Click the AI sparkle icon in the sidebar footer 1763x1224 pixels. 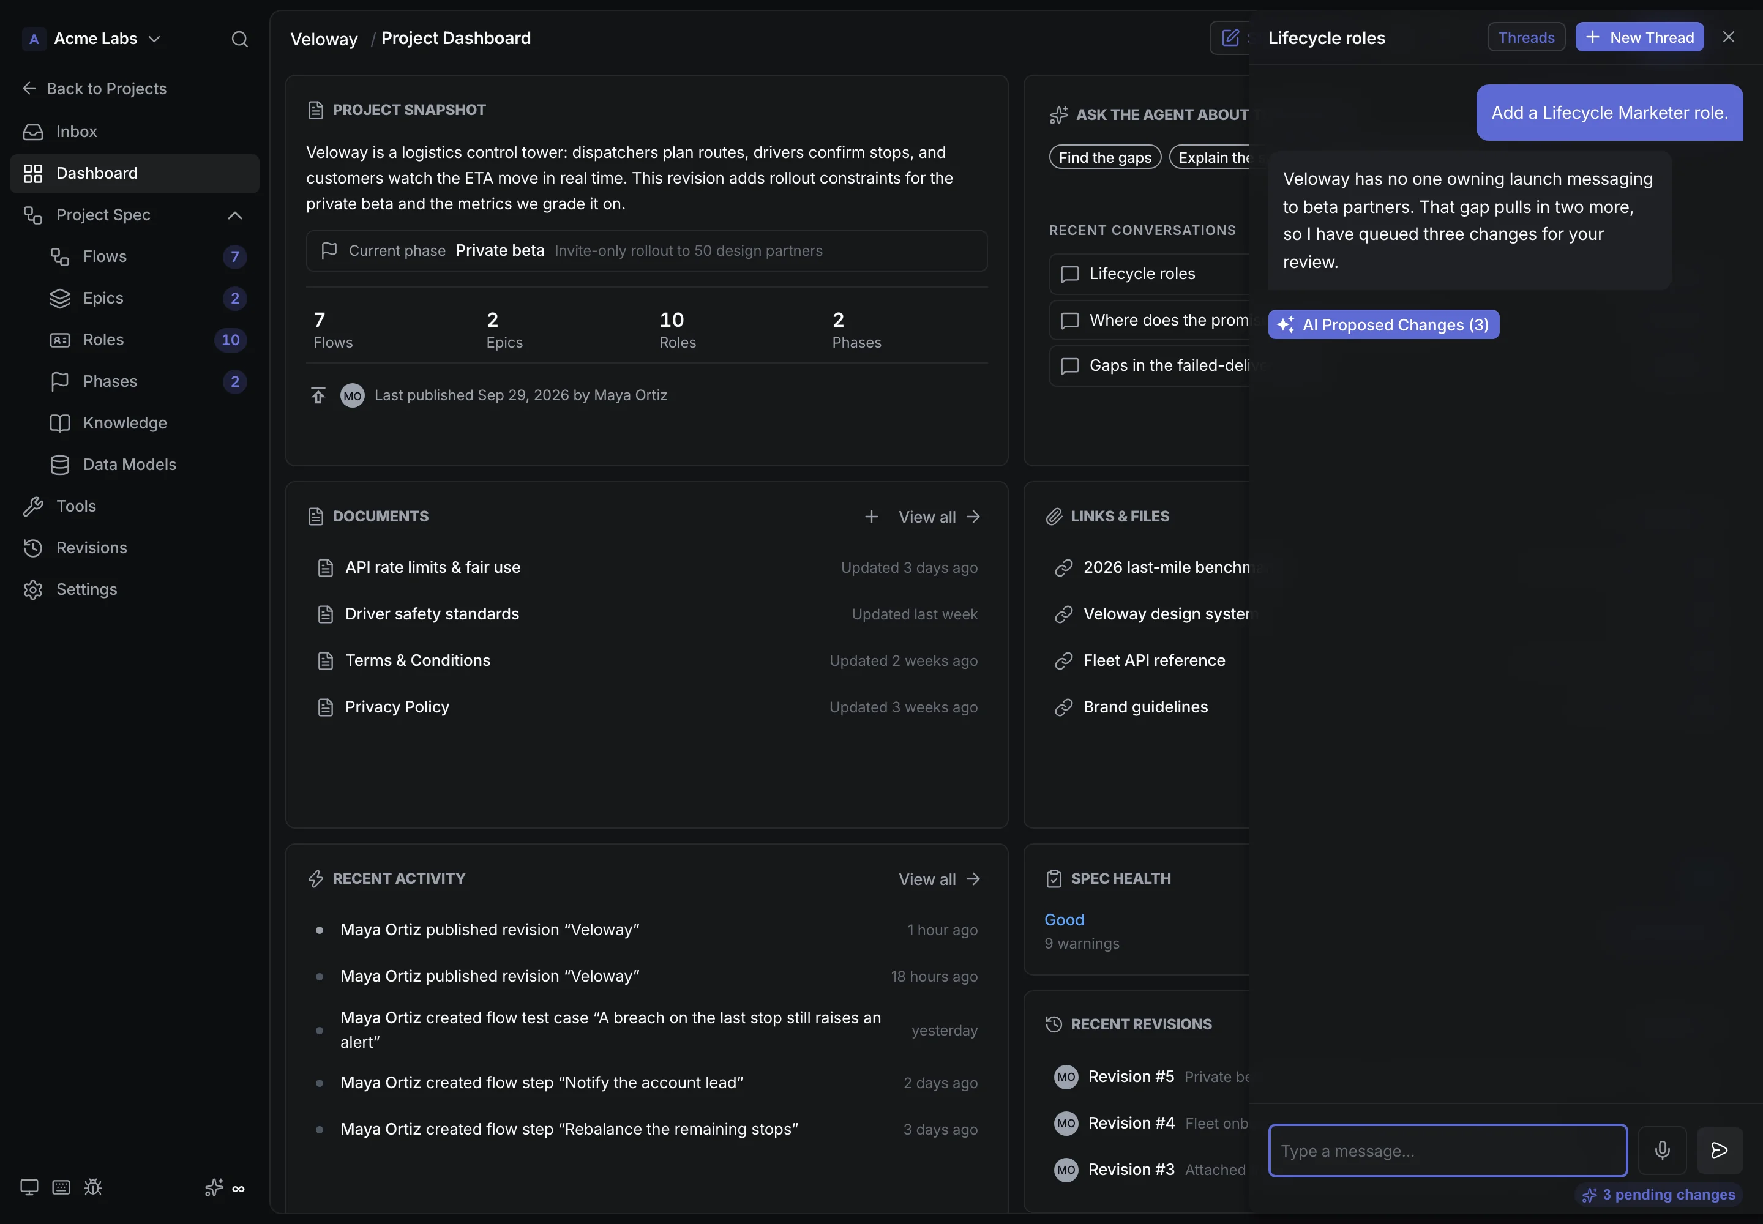214,1187
